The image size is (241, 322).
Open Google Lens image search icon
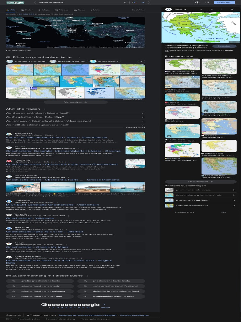[x=134, y=3]
